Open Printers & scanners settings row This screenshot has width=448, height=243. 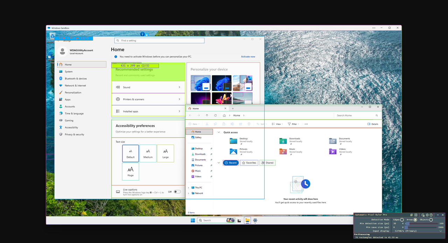click(148, 99)
